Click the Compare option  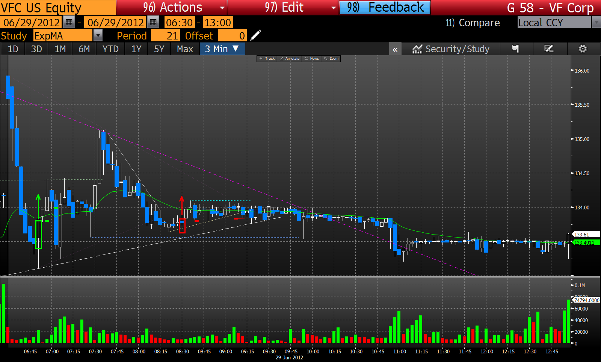(x=473, y=23)
